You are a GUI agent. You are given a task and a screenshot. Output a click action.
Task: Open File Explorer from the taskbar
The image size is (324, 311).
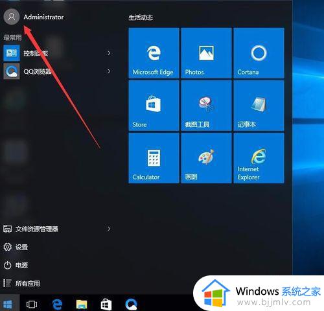[82, 305]
